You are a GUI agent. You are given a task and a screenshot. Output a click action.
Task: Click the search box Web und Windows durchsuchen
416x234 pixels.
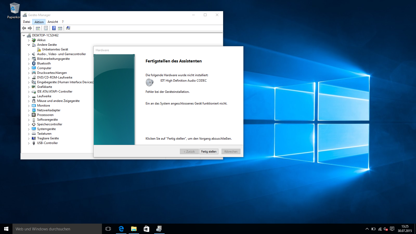point(57,229)
